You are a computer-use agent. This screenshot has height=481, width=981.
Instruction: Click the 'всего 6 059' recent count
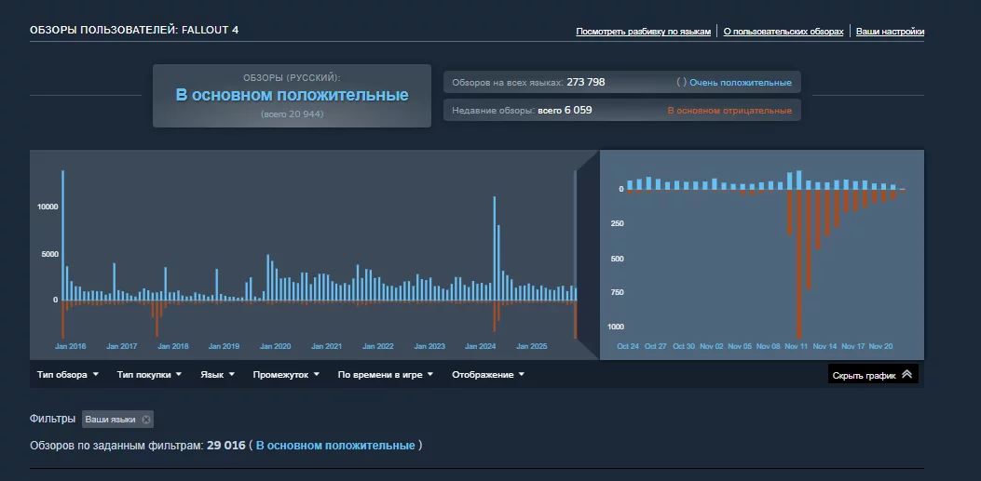pos(565,111)
